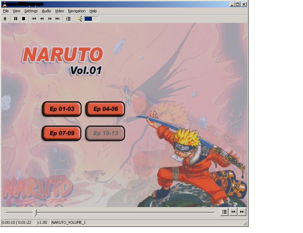Click next button beside the seek bar
This screenshot has height=233, width=303.
pos(242,212)
